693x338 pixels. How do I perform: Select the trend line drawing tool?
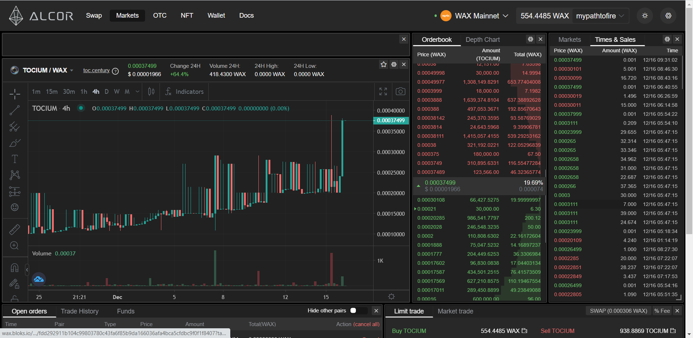pos(15,110)
